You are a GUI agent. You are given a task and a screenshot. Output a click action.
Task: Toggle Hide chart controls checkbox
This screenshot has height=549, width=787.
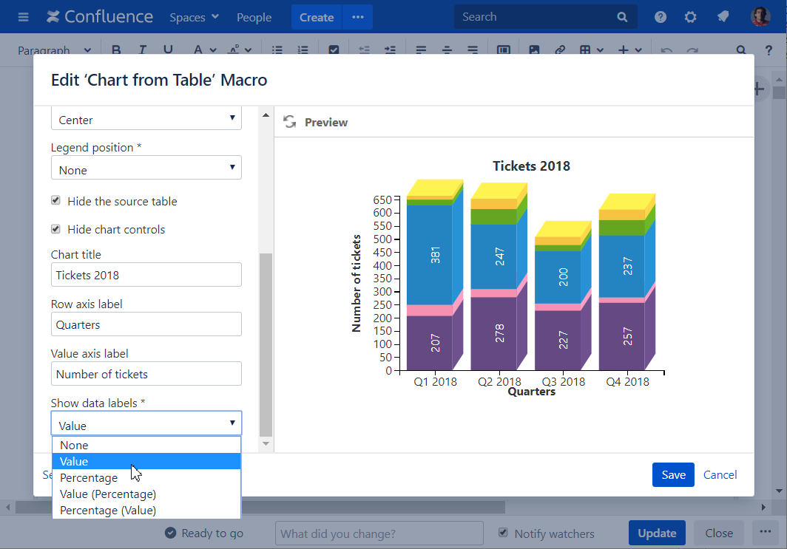(55, 229)
